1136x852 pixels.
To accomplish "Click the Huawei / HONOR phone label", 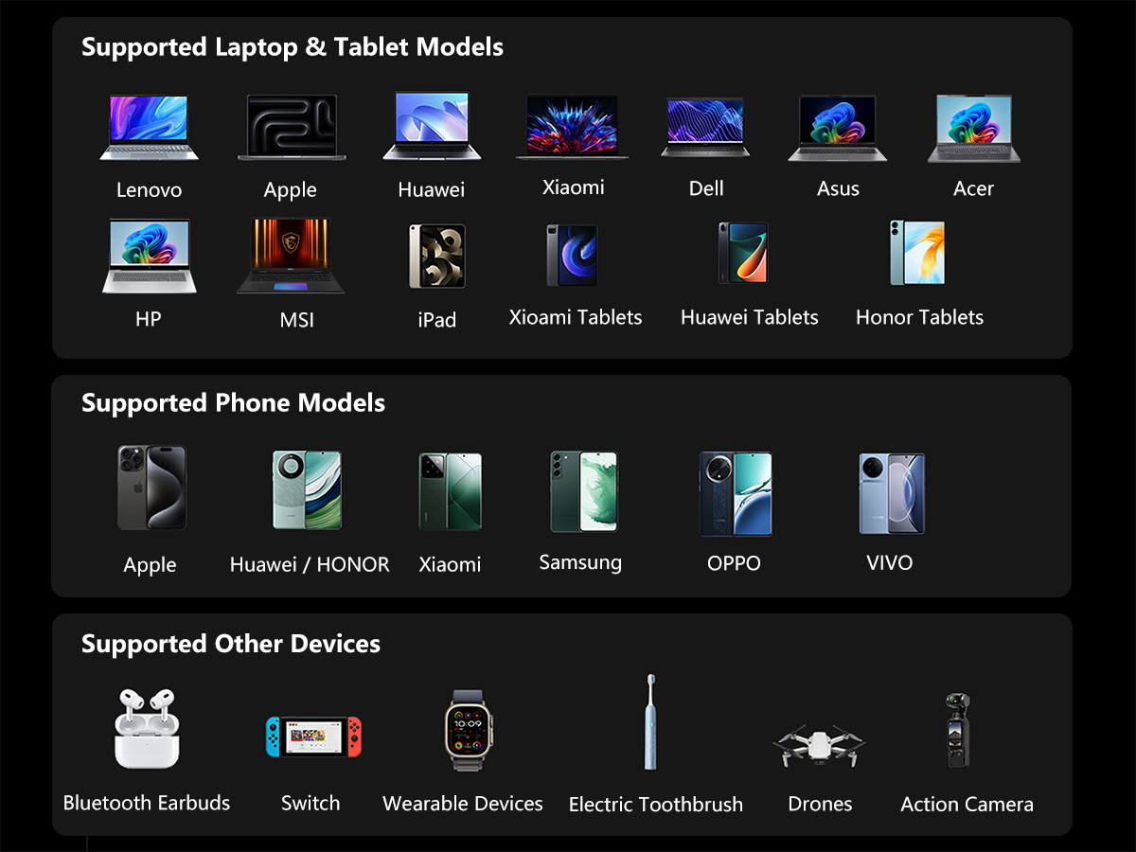I will click(x=310, y=565).
